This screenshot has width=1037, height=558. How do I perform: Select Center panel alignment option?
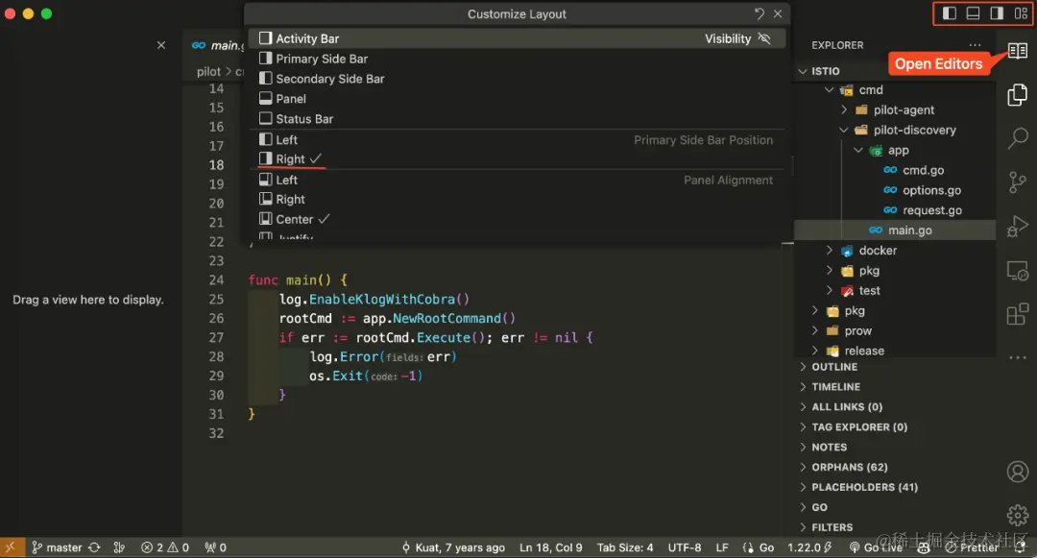pyautogui.click(x=517, y=219)
